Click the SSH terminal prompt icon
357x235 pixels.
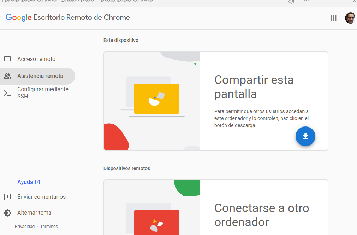click(x=7, y=93)
